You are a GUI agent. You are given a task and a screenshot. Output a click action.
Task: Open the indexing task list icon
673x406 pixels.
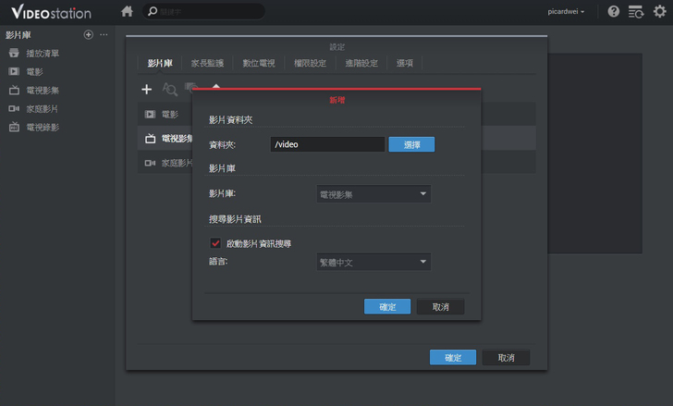[636, 11]
